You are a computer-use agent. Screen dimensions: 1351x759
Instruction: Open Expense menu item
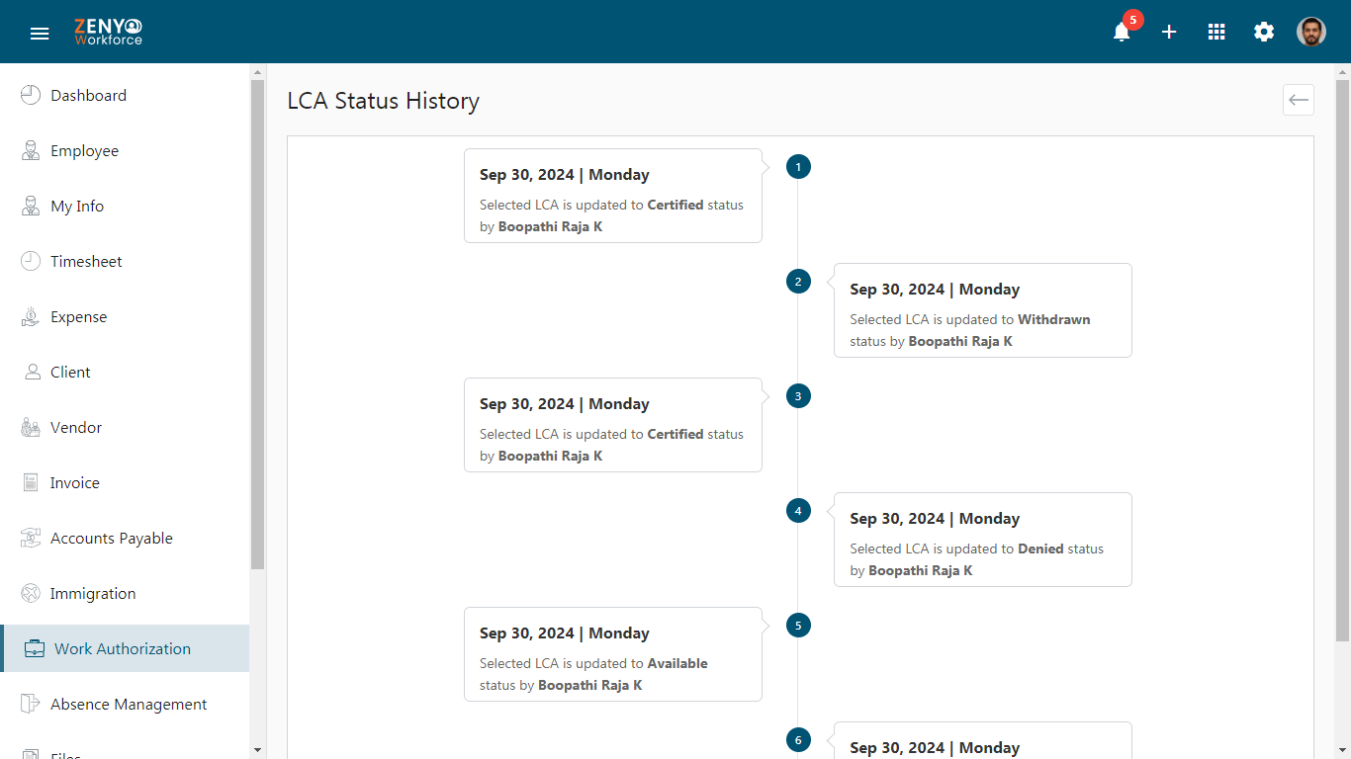coord(125,317)
